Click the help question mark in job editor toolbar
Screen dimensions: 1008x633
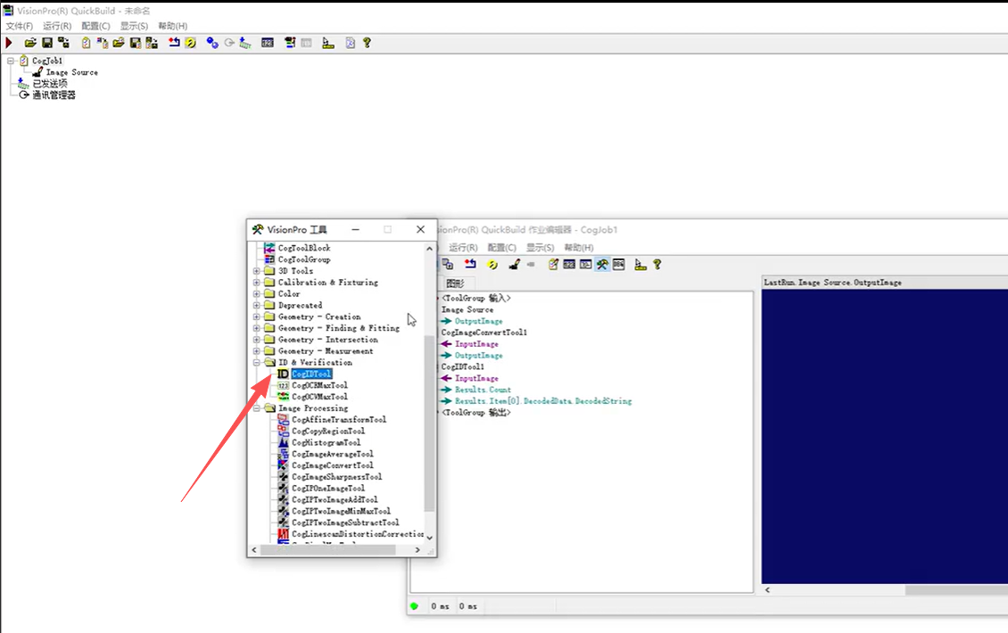coord(657,264)
